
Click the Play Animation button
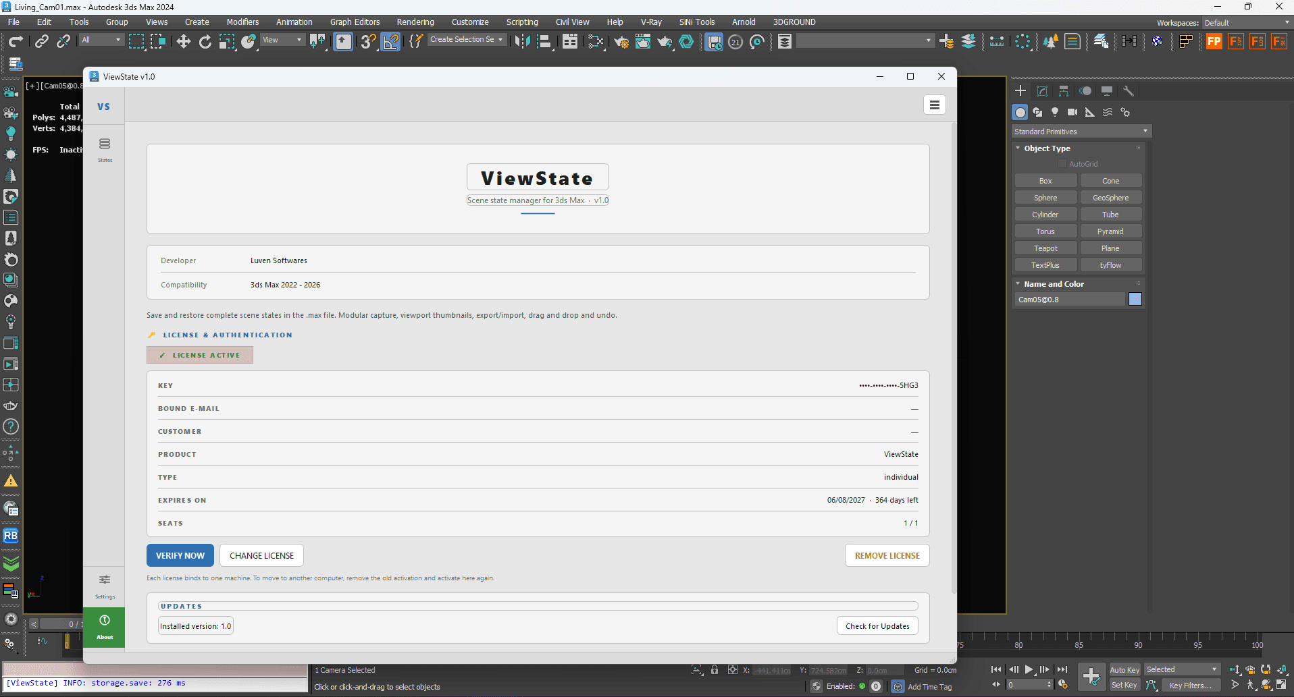(x=1029, y=669)
